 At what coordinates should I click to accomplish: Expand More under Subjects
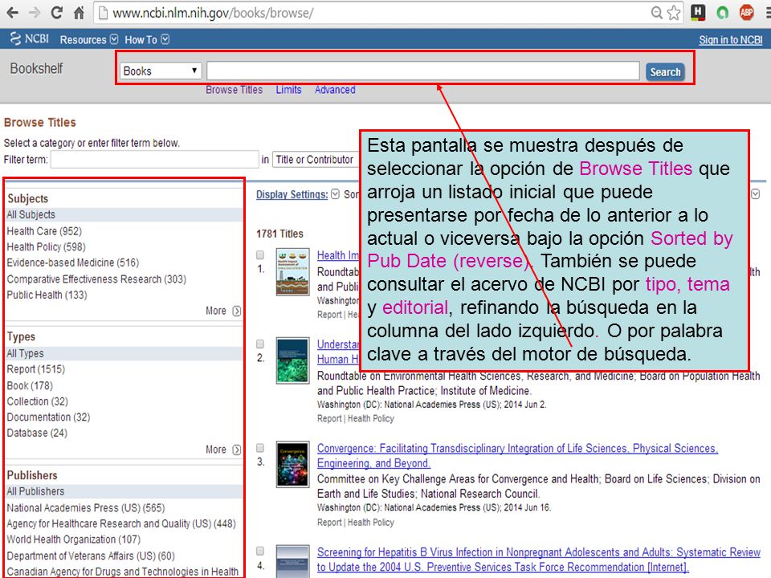[223, 311]
